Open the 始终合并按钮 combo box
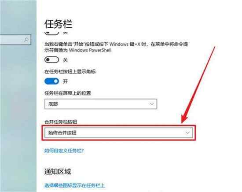The image size is (242, 192). tap(119, 133)
